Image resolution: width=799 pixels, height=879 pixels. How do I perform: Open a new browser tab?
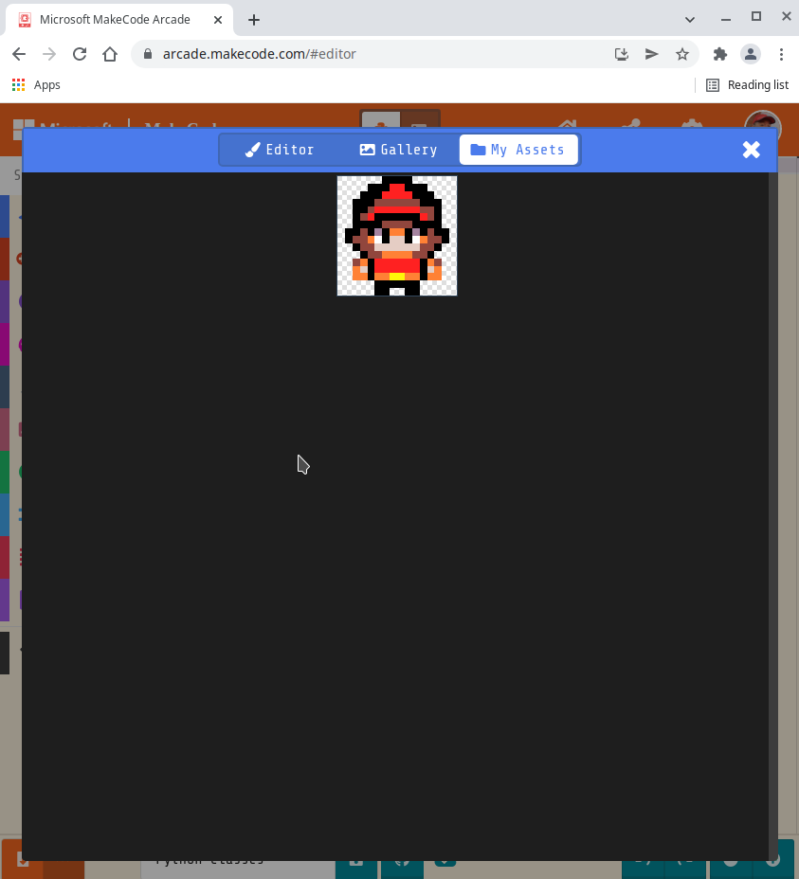pos(253,19)
